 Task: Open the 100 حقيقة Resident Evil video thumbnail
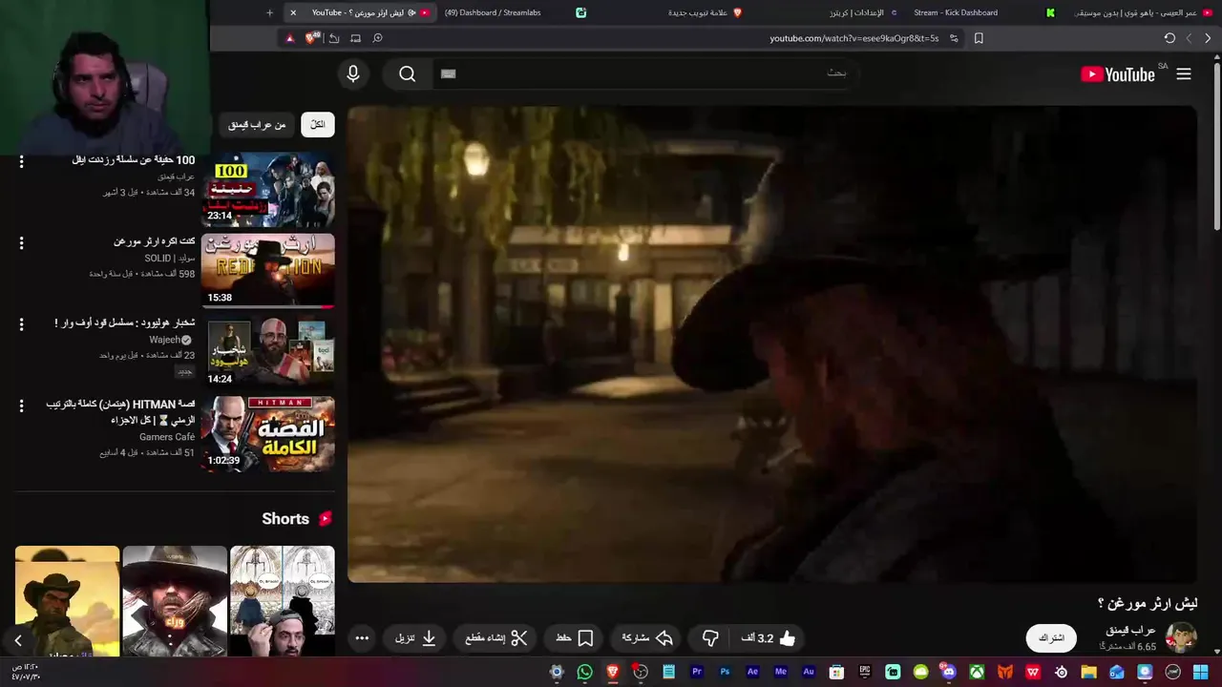268,189
